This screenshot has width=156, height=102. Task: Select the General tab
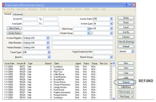[8, 14]
